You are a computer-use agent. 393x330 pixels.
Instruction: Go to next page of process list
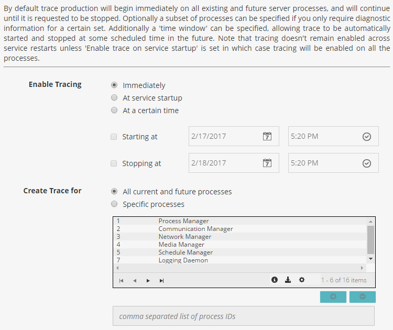[148, 281]
